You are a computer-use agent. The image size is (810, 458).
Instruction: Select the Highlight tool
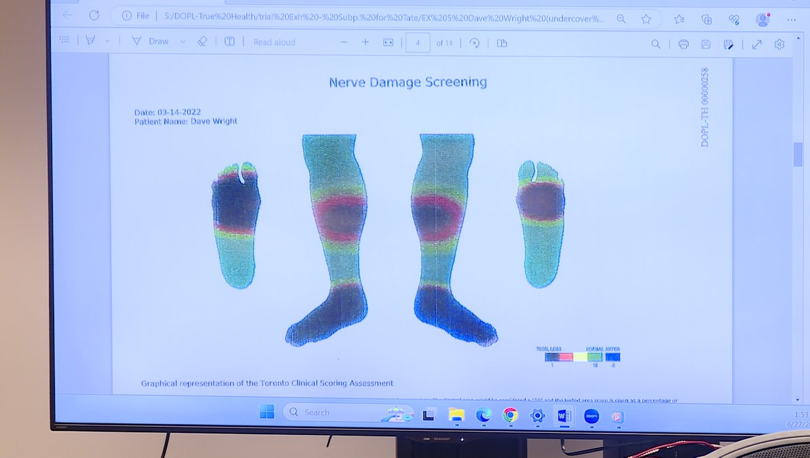coord(90,40)
